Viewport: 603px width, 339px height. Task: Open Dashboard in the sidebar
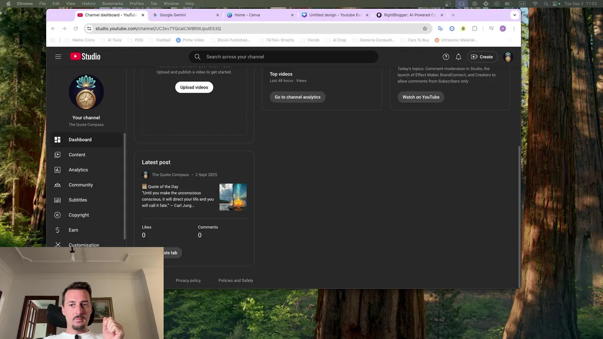(x=87, y=140)
